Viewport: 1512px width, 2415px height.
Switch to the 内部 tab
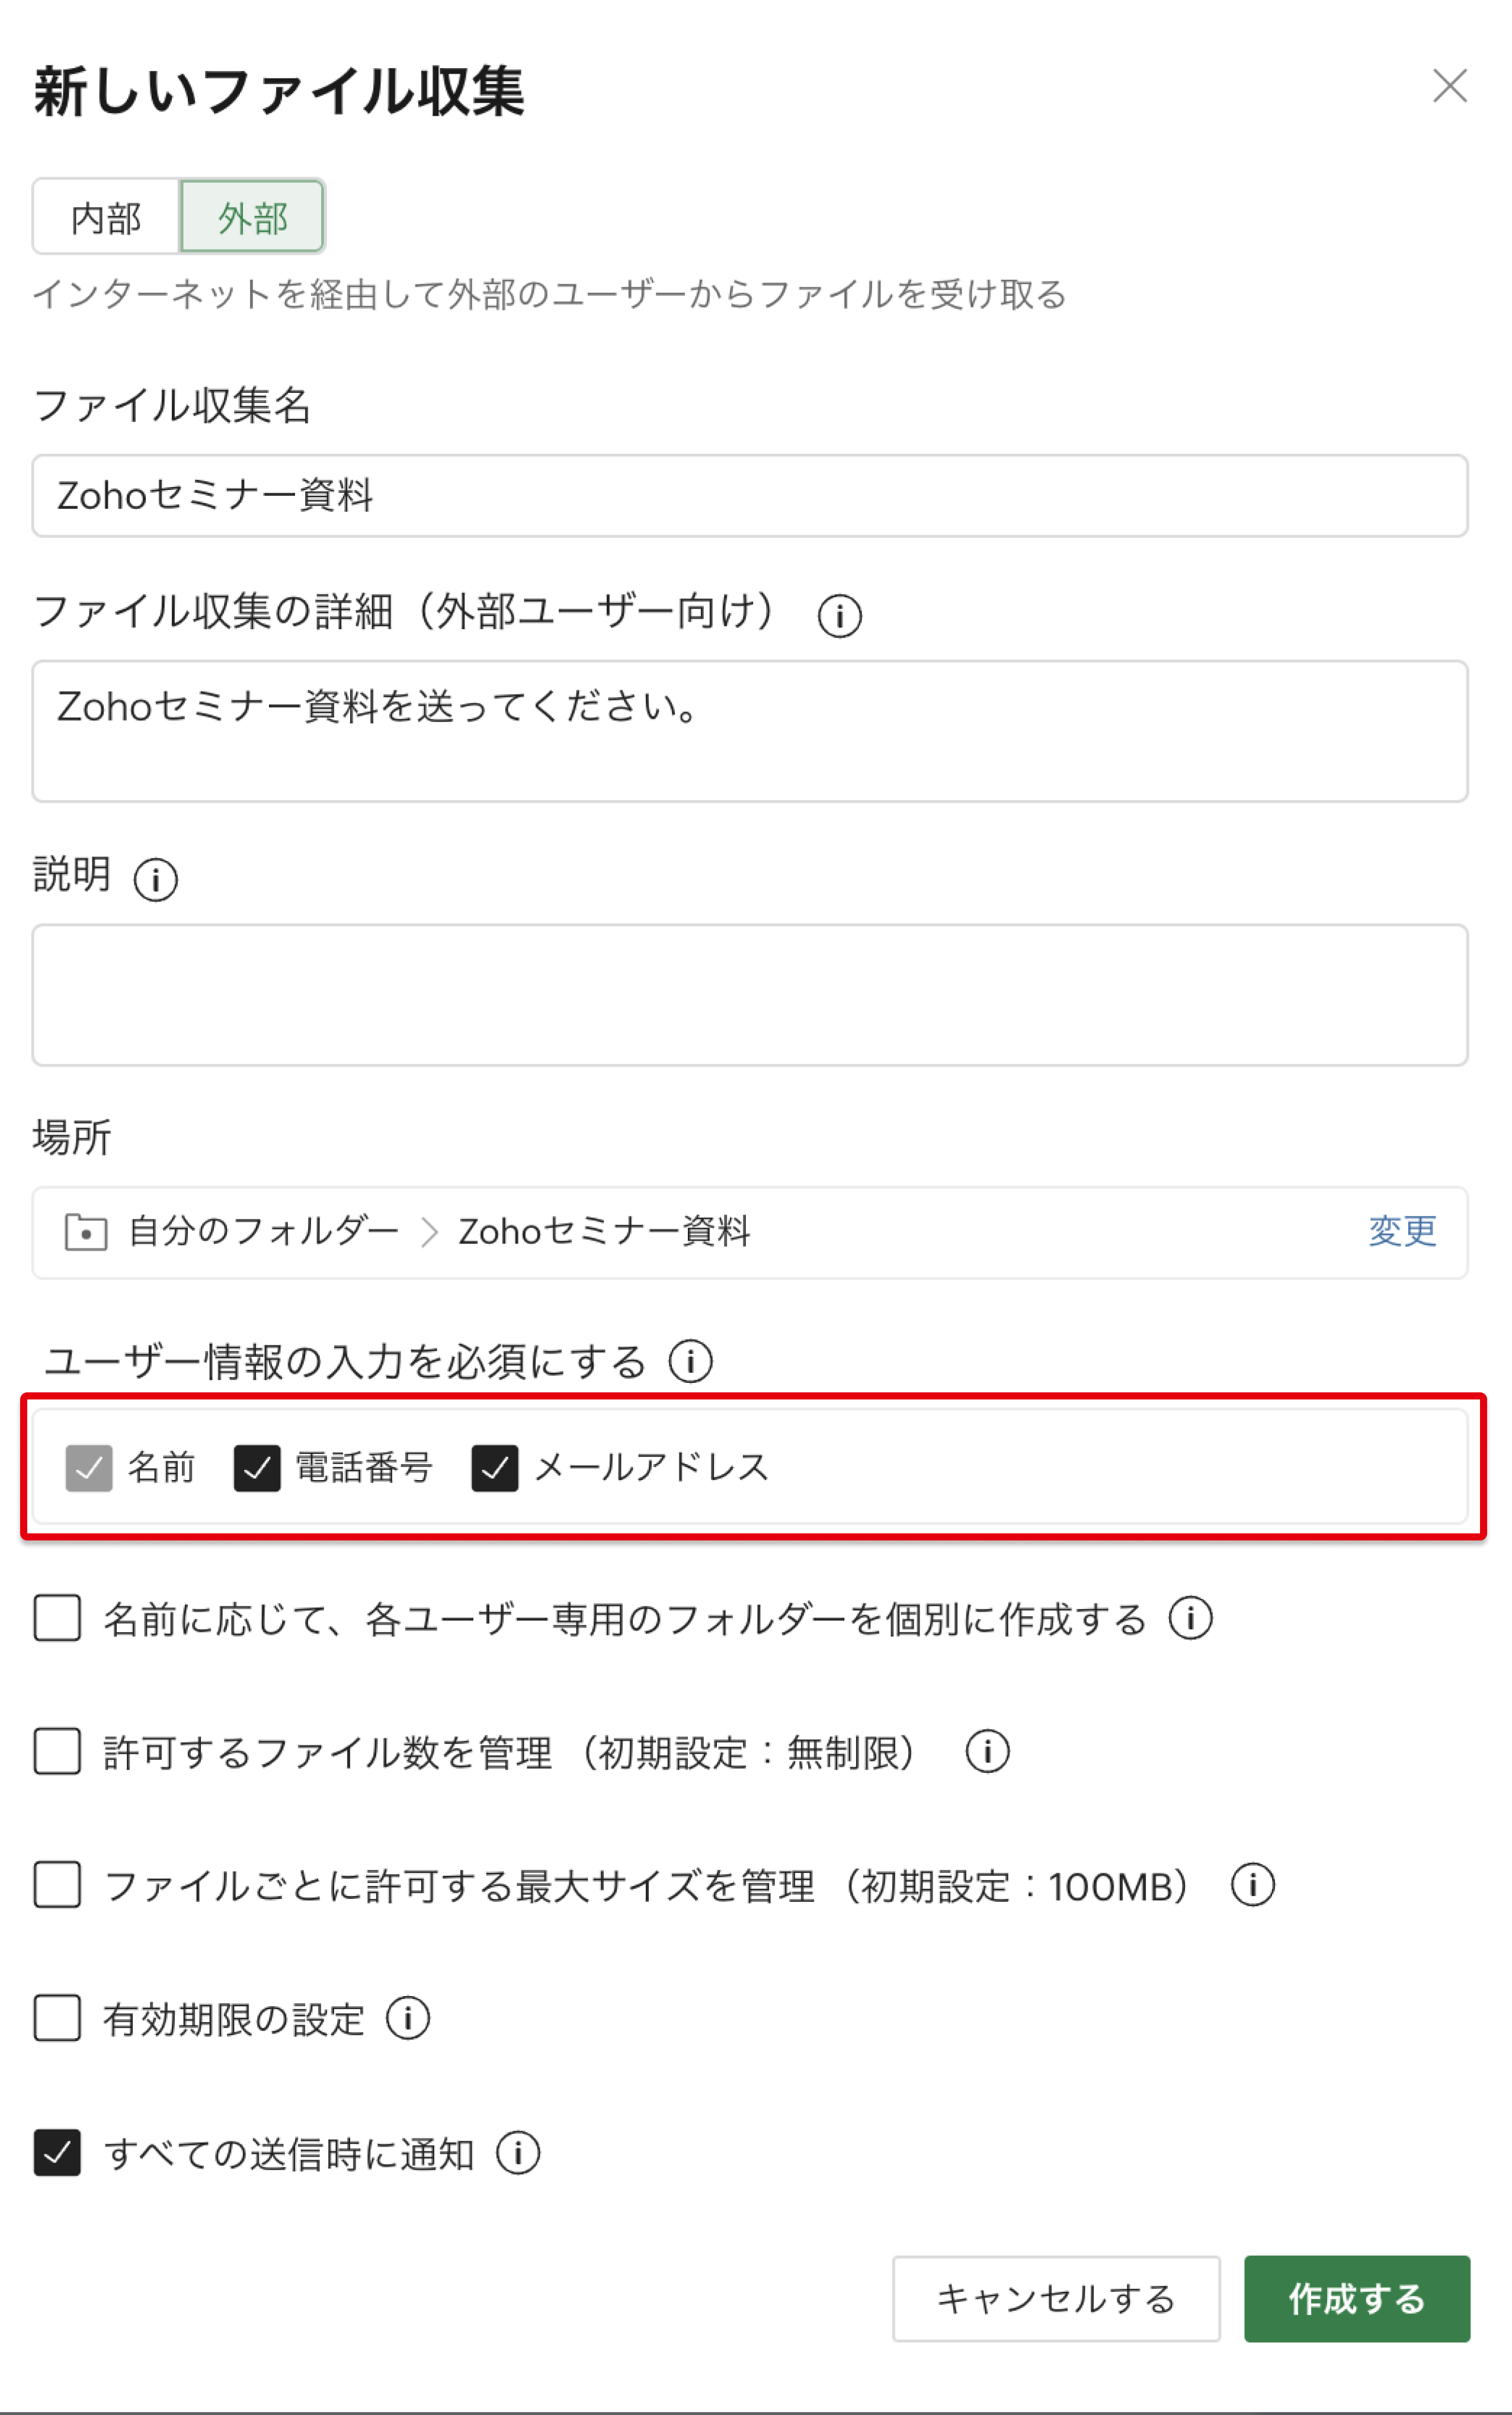[x=106, y=217]
